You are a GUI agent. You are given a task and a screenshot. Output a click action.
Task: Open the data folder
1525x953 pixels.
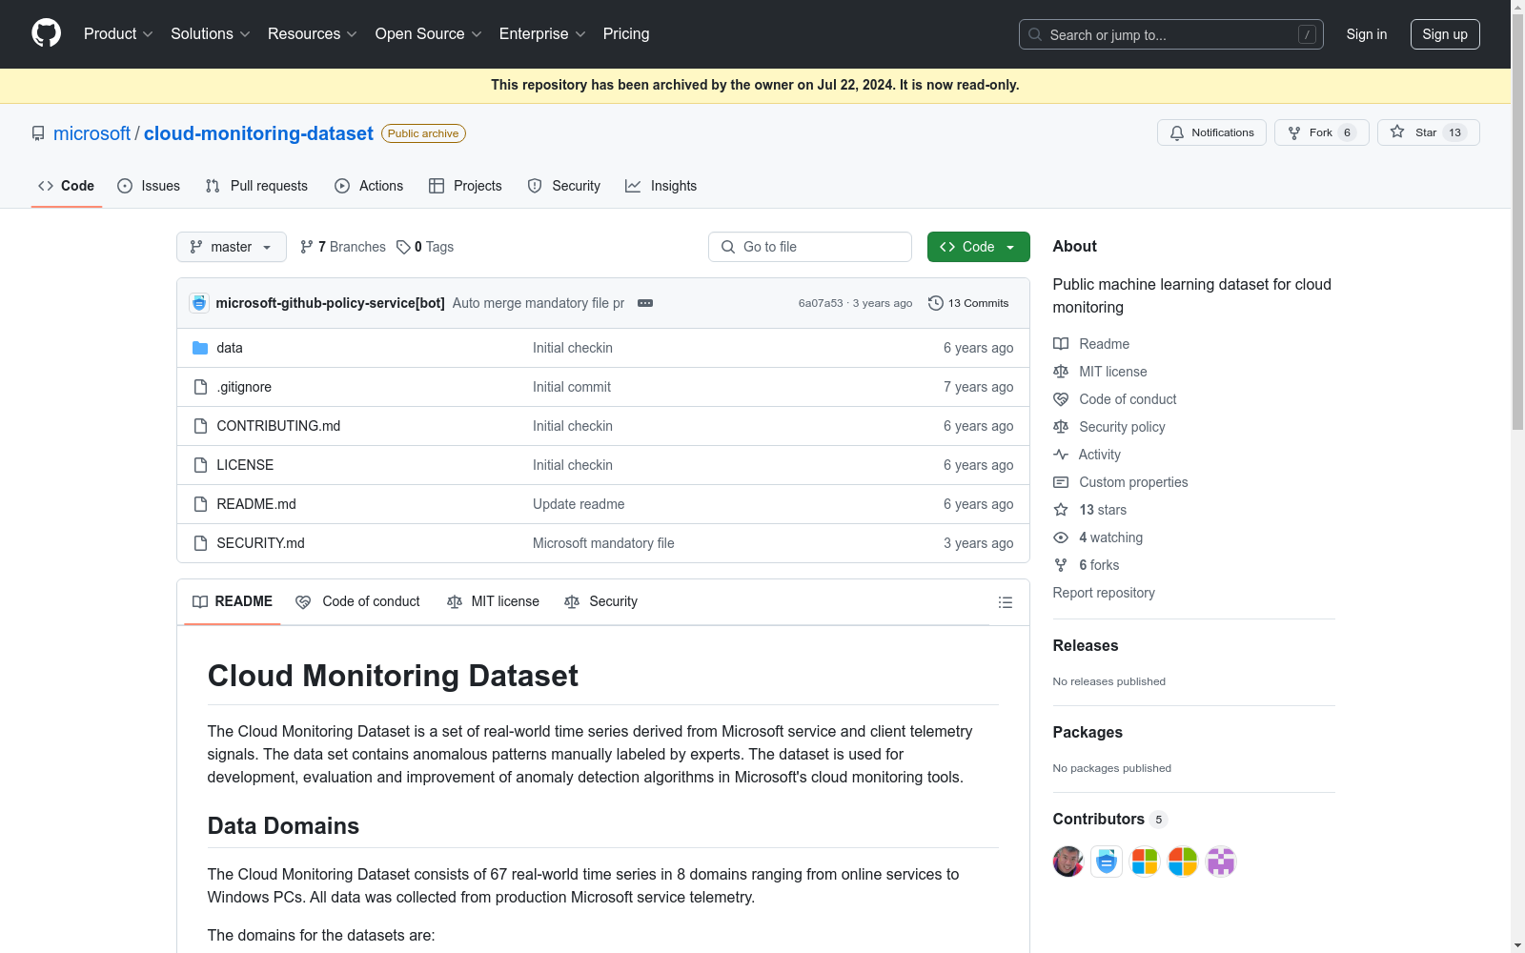point(230,348)
